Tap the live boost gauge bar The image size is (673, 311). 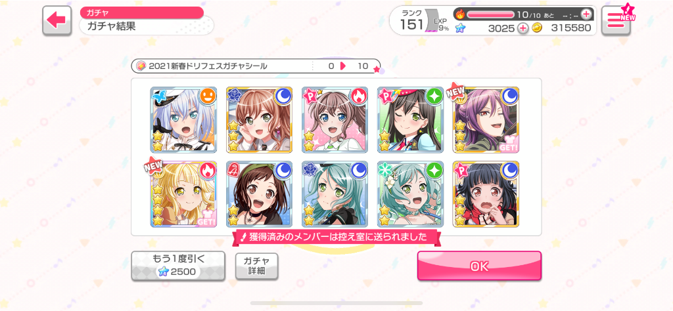(x=490, y=14)
